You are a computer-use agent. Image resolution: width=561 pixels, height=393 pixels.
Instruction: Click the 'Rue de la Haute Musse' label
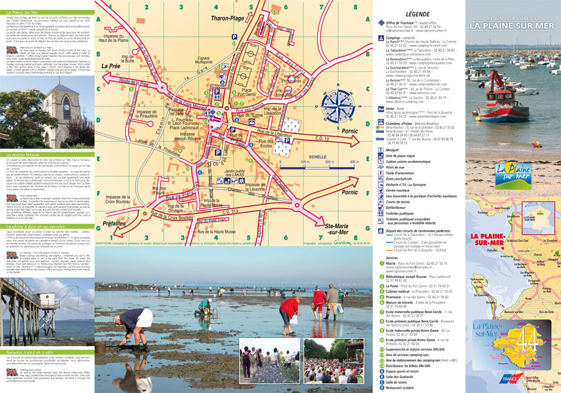216,232
